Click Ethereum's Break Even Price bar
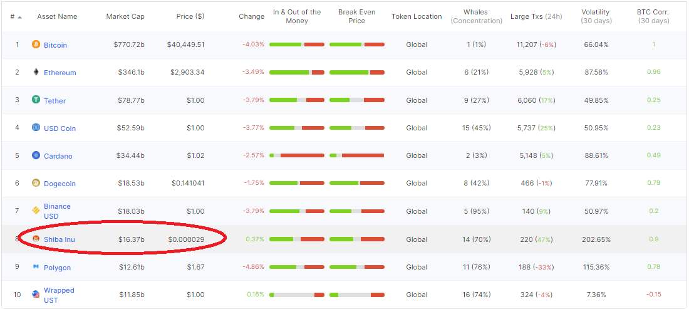The width and height of the screenshot is (689, 309). coord(357,72)
